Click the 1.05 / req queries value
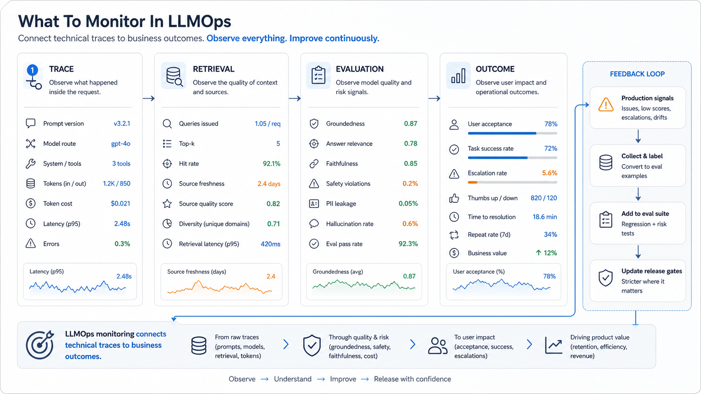701x394 pixels. point(267,124)
